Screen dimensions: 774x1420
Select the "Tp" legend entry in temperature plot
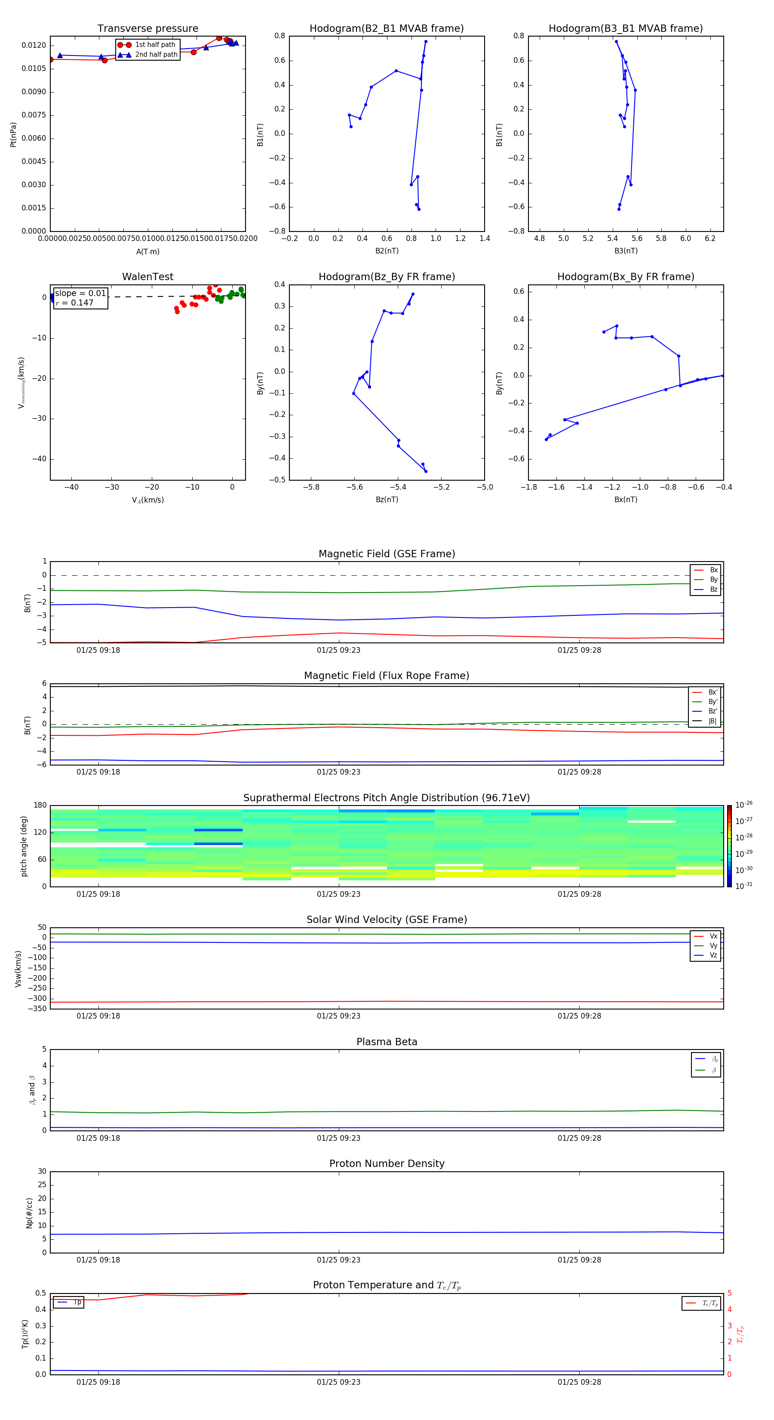[69, 1302]
